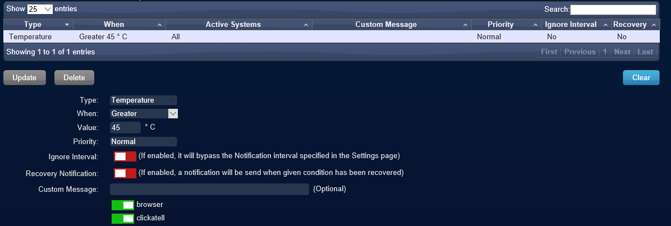
Task: Click the blue Clear button
Action: [641, 77]
